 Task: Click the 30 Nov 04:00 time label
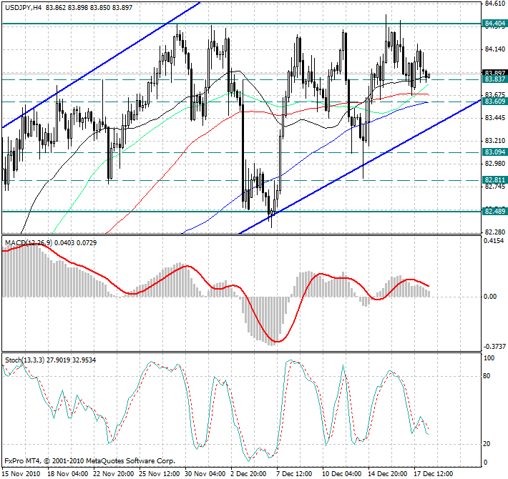pyautogui.click(x=205, y=474)
